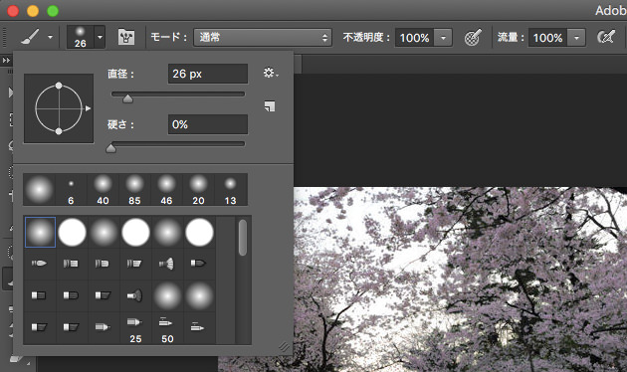Select recent brush size 13

pos(230,190)
